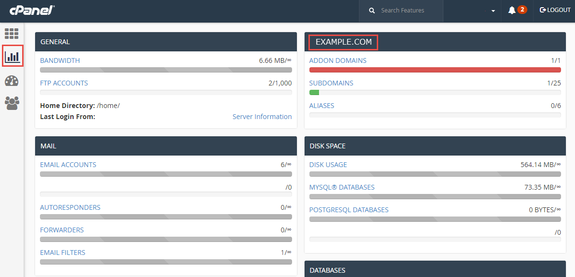The height and width of the screenshot is (277, 575).
Task: Expand the user account dropdown arrow
Action: (493, 11)
